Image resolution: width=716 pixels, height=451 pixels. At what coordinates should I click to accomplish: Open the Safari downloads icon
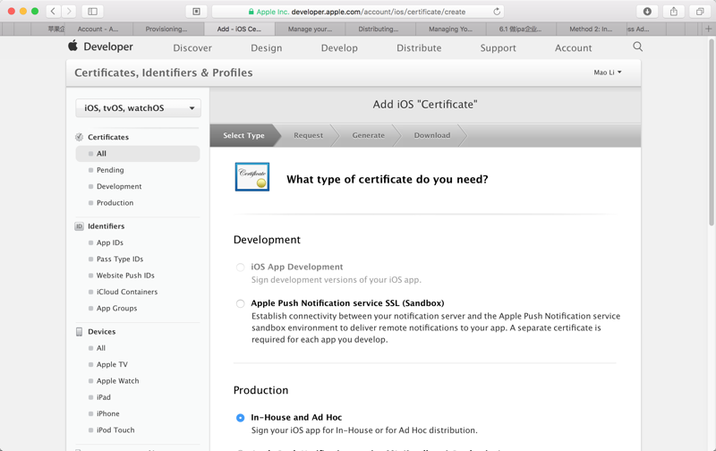coord(647,12)
